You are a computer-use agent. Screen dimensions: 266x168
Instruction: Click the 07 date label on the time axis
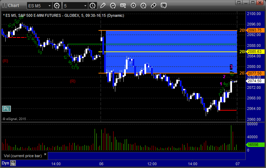tap(238, 164)
